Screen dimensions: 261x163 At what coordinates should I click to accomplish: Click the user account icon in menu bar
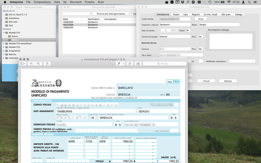tap(243, 2)
